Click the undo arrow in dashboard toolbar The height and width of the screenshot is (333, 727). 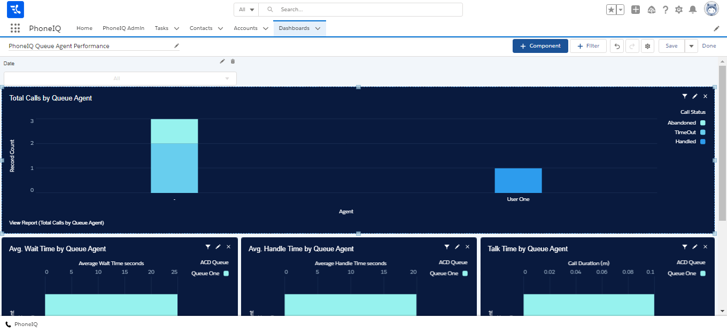click(617, 46)
